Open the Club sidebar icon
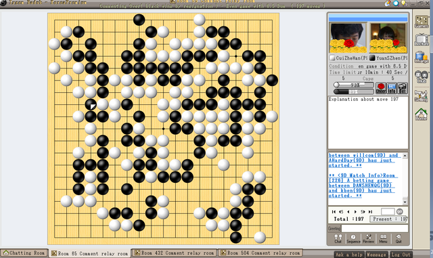This screenshot has width=433, height=258. tap(421, 77)
